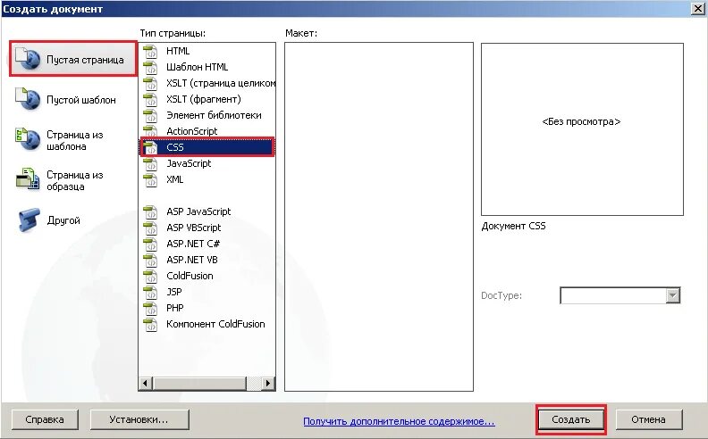Click the Создать button
708x439 pixels.
click(571, 419)
